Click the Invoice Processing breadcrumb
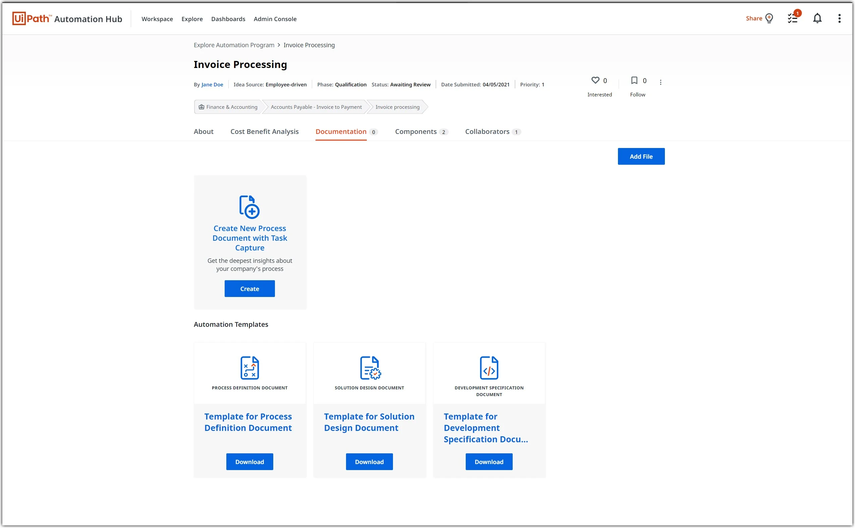855x528 pixels. pyautogui.click(x=309, y=45)
